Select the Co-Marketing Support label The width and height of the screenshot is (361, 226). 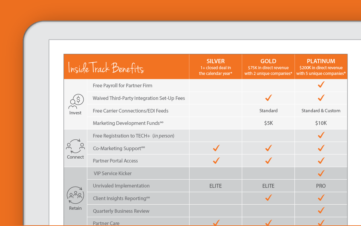[119, 148]
